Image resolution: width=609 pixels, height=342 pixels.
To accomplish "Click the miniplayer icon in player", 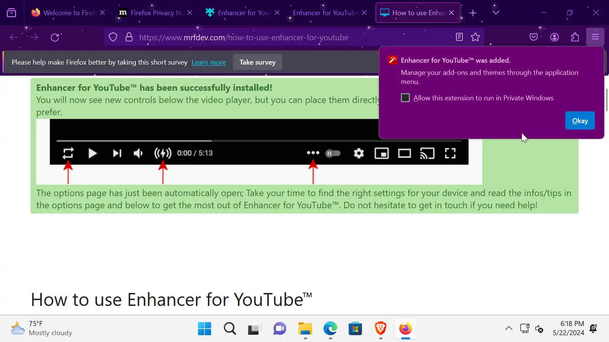I will [381, 153].
